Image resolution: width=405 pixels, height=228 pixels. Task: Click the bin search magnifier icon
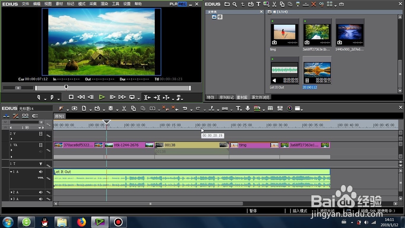(x=235, y=4)
